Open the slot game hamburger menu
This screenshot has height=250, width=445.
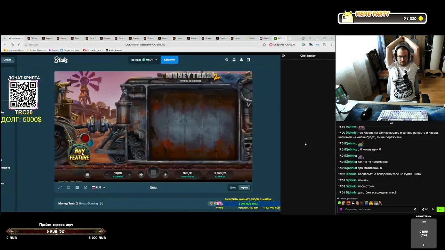[87, 174]
